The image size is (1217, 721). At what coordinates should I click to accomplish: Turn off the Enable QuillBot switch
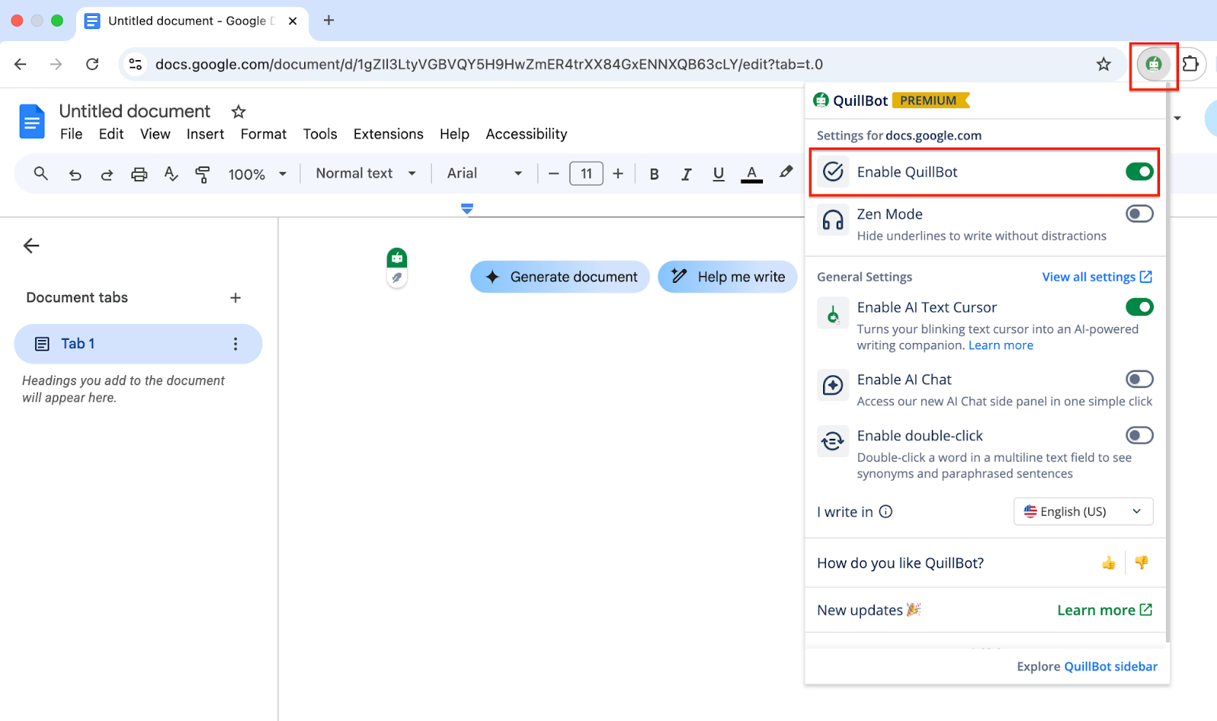(x=1139, y=172)
